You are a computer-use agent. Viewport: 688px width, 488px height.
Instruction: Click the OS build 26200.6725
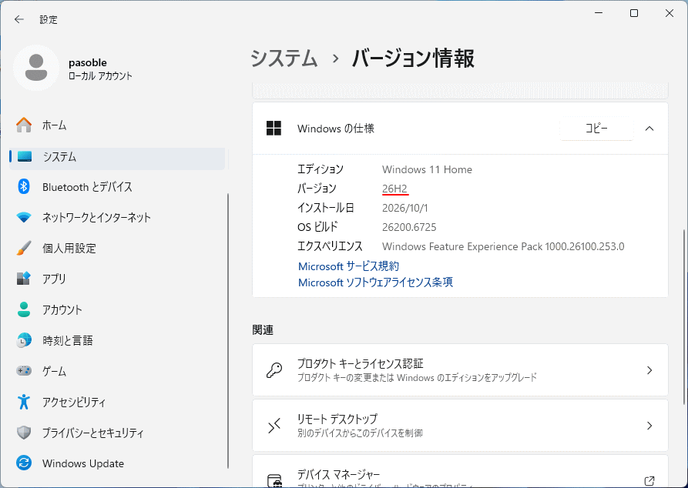[409, 227]
